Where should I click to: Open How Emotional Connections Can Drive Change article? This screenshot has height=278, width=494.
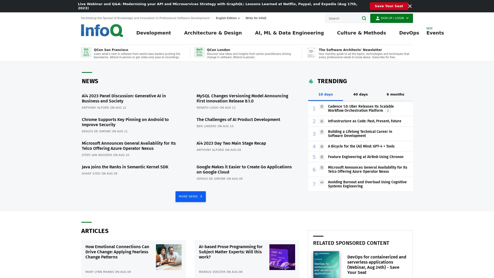coord(117,252)
